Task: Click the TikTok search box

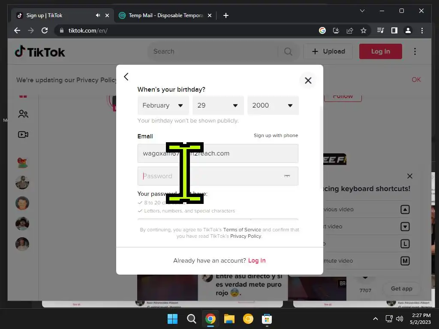Action: click(x=213, y=51)
